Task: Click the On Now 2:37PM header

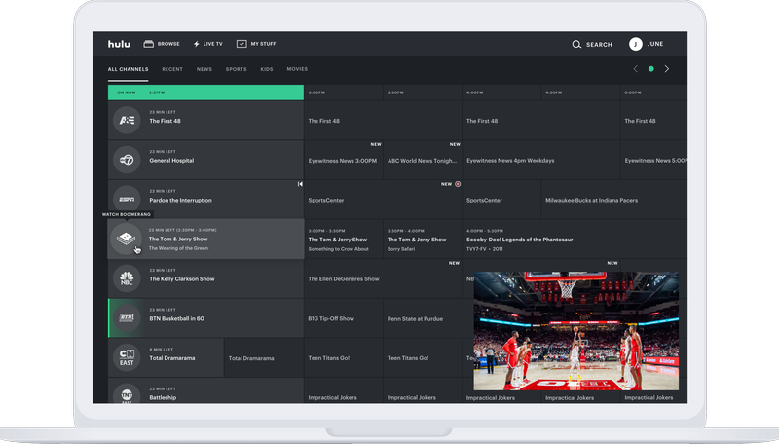Action: click(x=205, y=92)
